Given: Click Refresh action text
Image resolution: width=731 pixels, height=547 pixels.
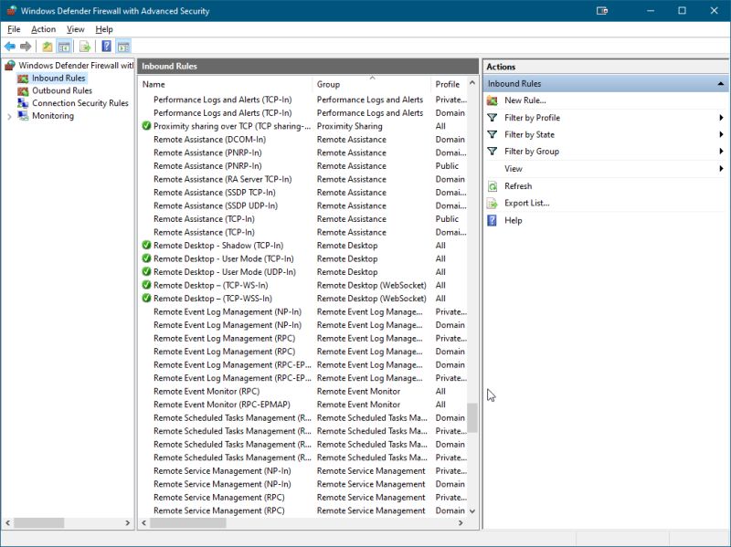Looking at the screenshot, I should coord(518,186).
